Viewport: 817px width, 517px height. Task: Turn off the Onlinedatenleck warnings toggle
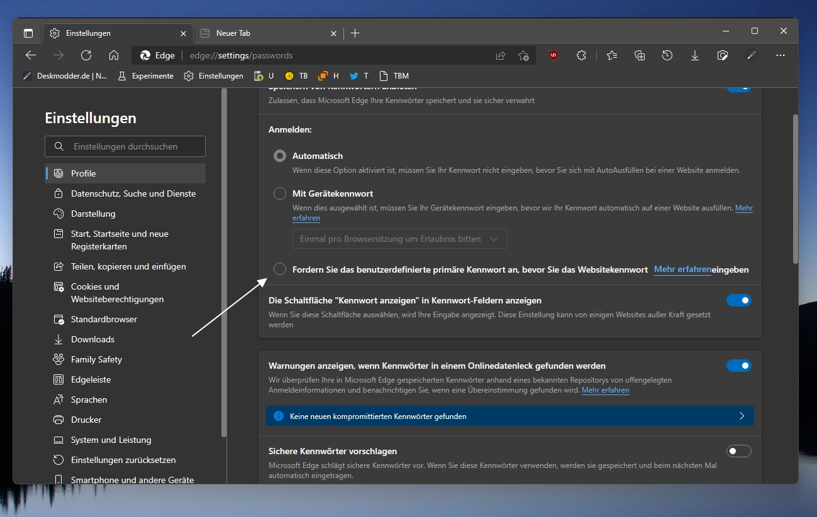739,366
